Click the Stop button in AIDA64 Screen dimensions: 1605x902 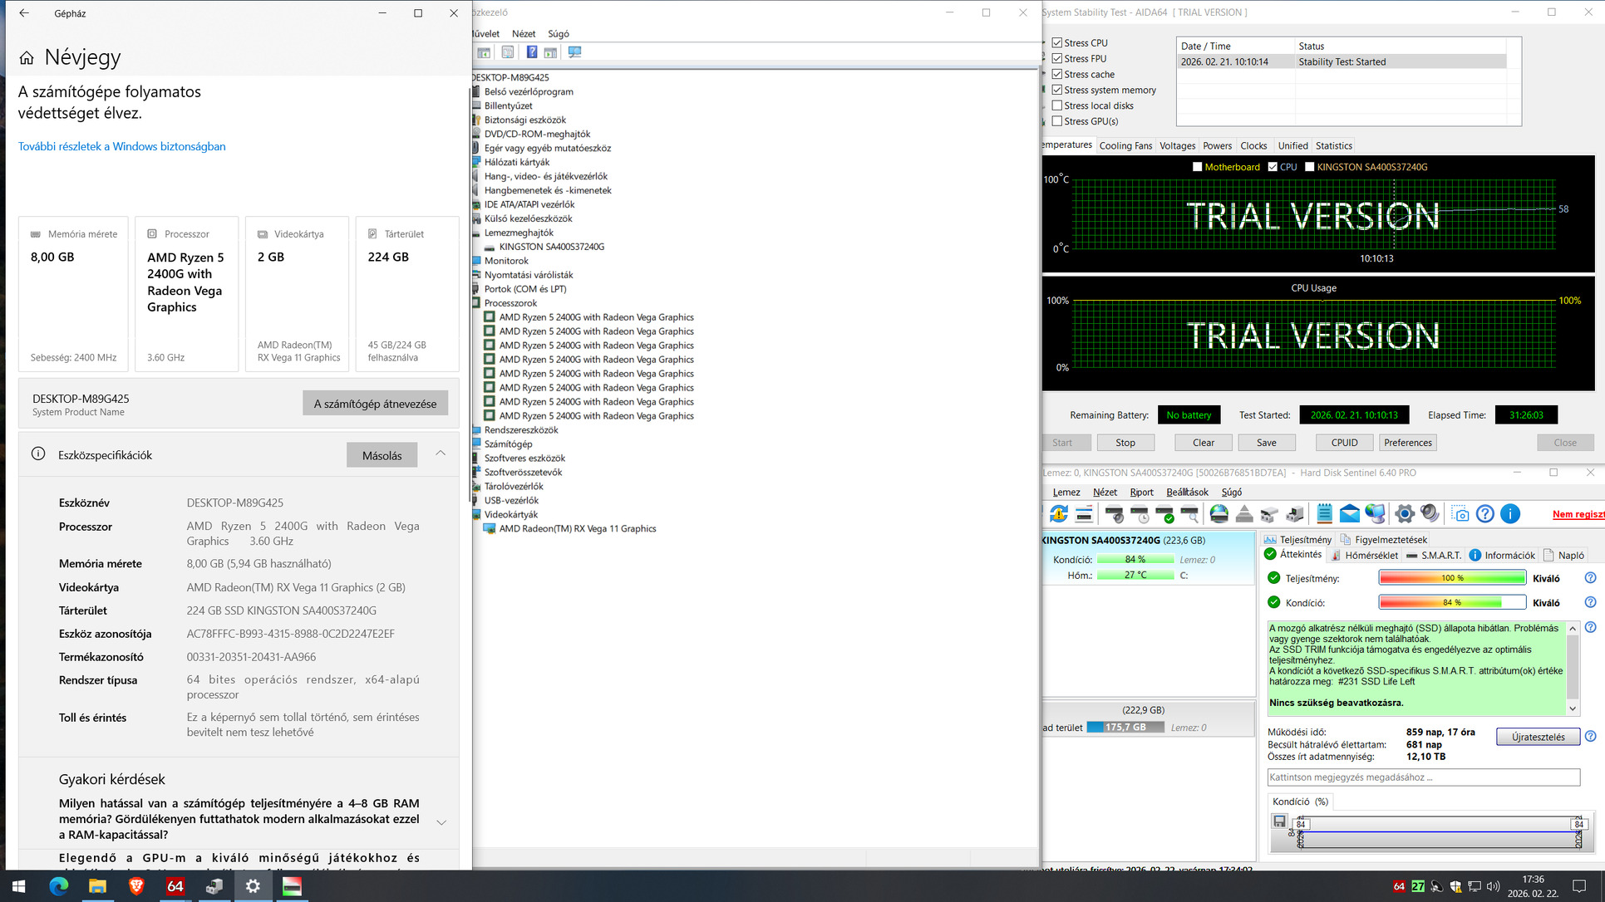click(x=1125, y=443)
